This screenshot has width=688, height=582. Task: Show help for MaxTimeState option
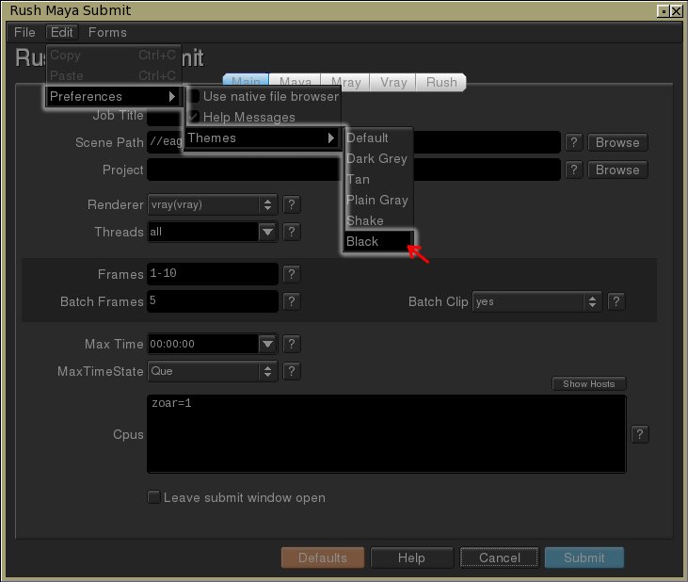(292, 371)
